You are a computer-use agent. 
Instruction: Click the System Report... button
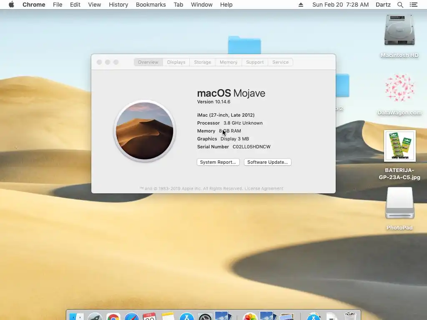coord(218,162)
